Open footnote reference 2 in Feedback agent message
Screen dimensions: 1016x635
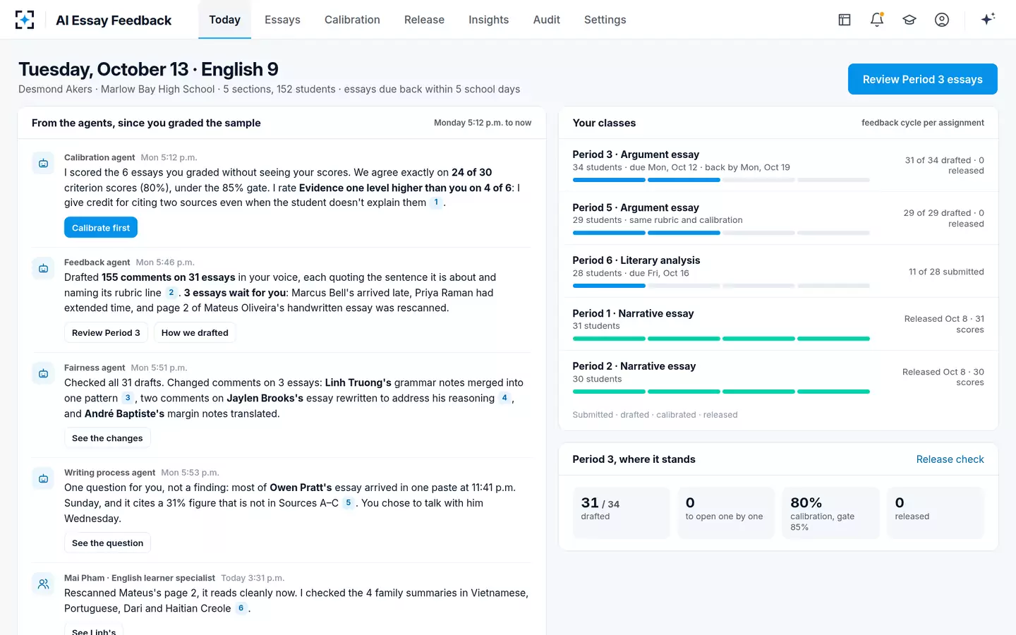click(x=171, y=293)
